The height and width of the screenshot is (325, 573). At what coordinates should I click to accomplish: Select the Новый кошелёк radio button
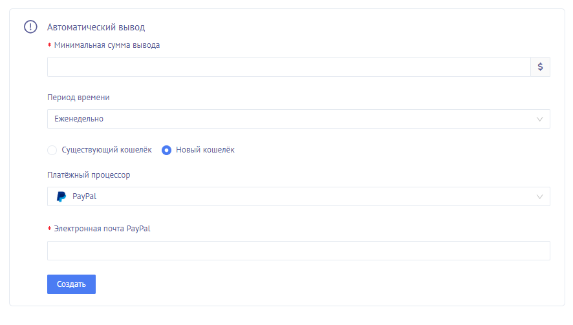coord(166,151)
